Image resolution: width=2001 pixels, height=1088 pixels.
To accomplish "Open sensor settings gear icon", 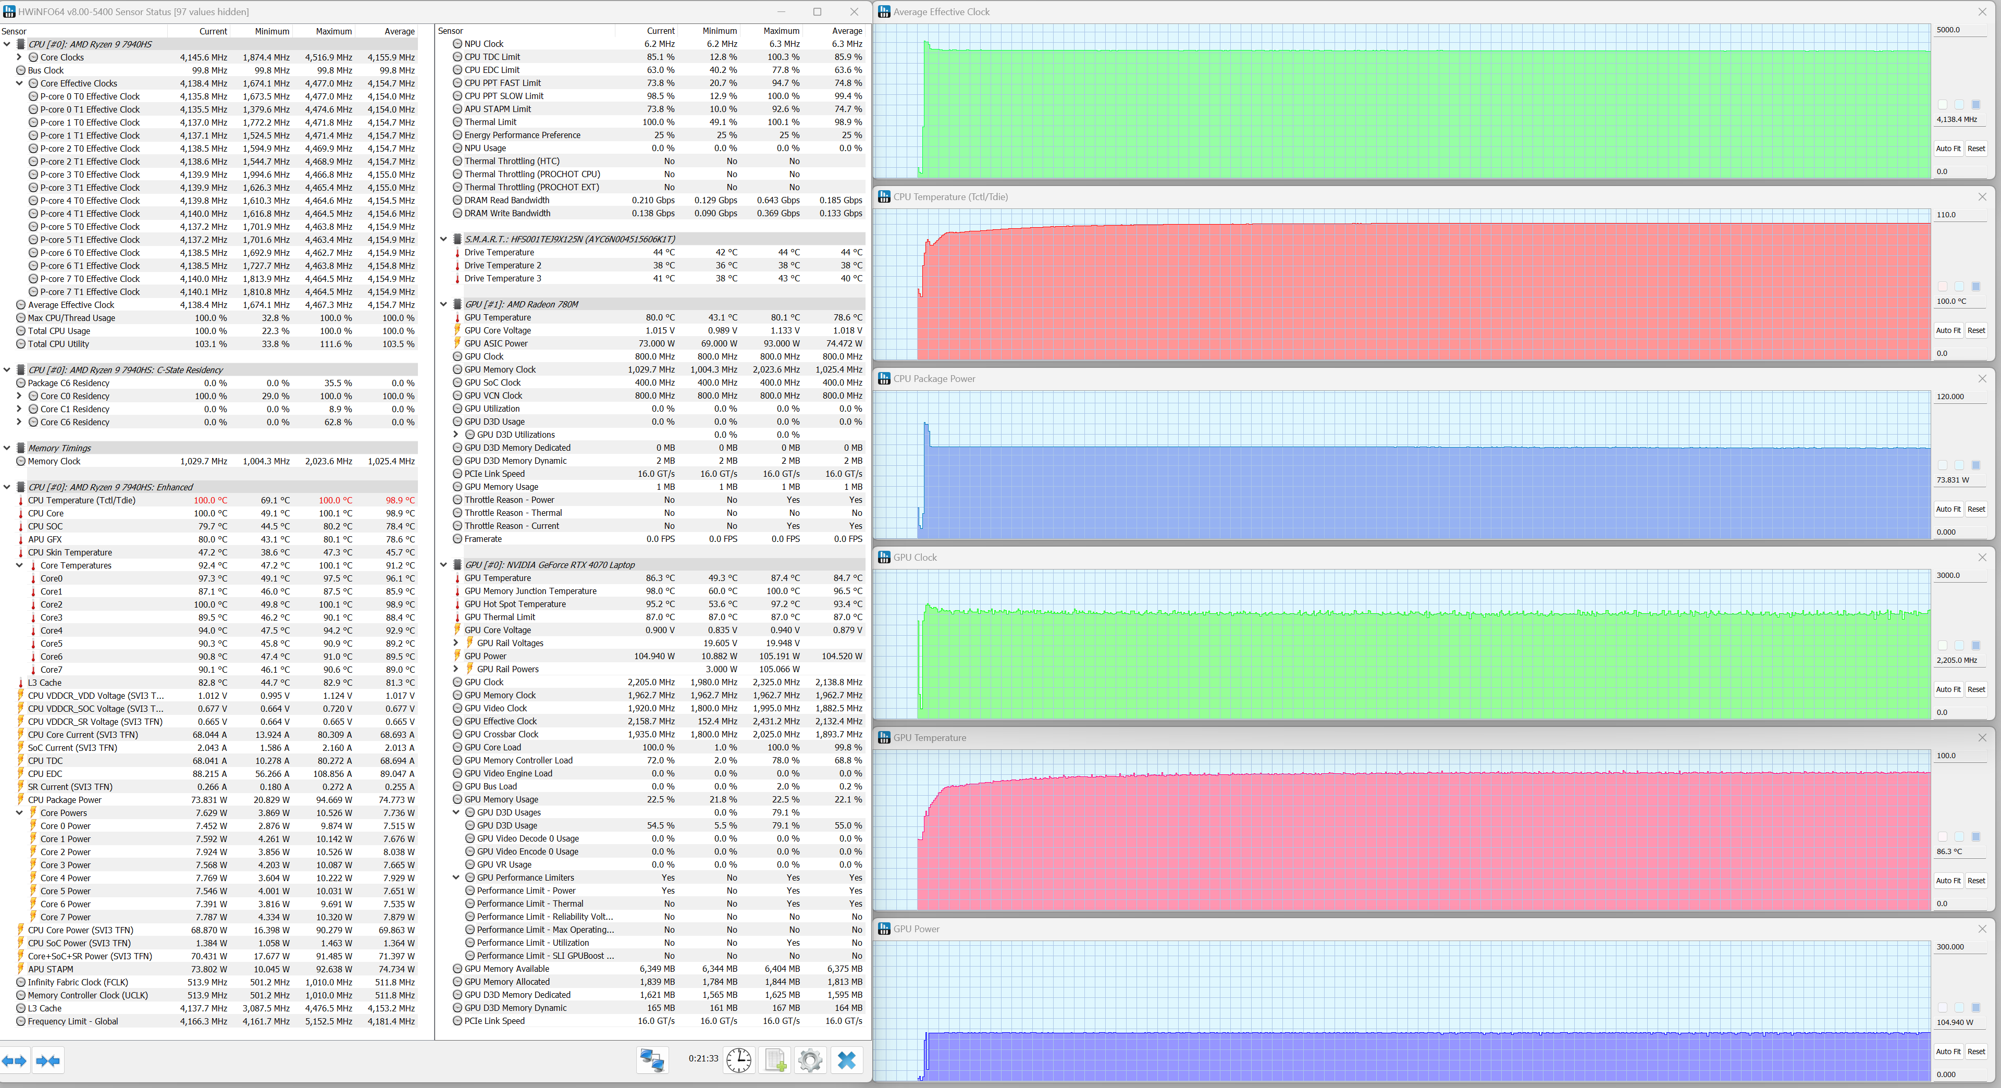I will coord(810,1059).
